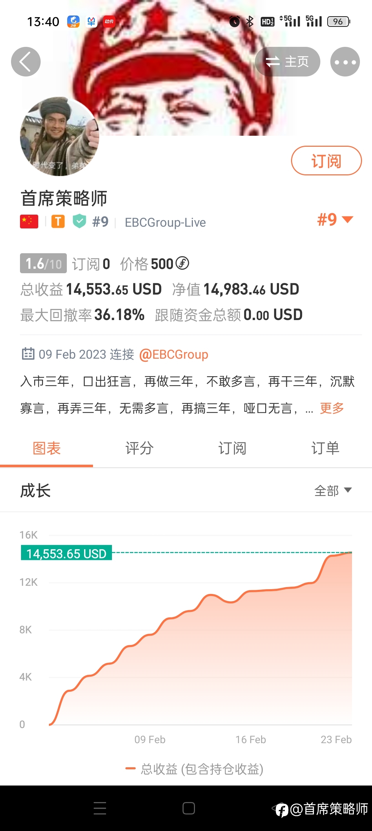The image size is (372, 831).
Task: Open the 订阅 tab
Action: [x=232, y=448]
